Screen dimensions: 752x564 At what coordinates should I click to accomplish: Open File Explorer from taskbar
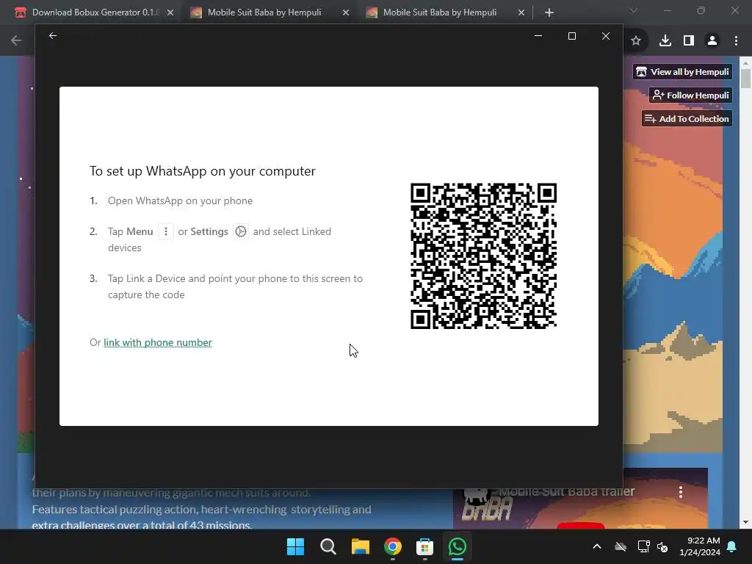(x=360, y=546)
